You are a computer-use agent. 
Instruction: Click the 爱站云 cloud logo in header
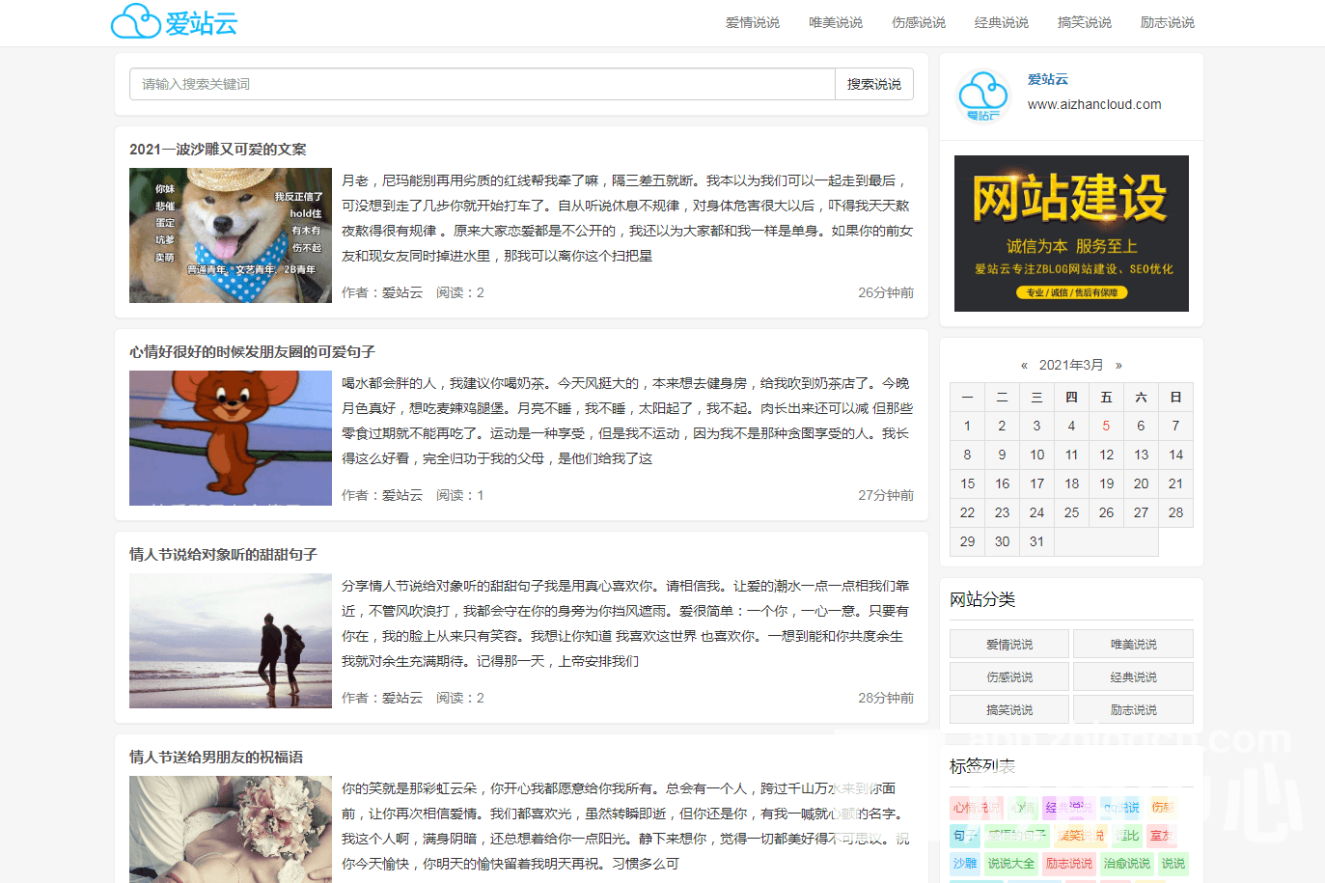pyautogui.click(x=175, y=22)
